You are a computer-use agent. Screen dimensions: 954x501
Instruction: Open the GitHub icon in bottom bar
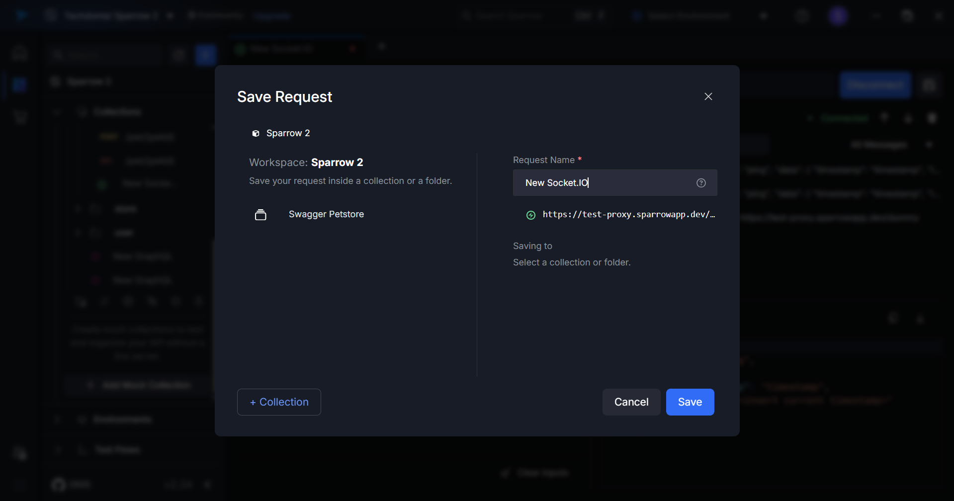click(59, 484)
